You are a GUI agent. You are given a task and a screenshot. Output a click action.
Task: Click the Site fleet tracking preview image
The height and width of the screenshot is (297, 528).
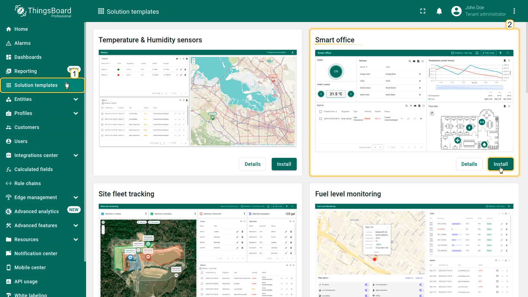tap(197, 250)
